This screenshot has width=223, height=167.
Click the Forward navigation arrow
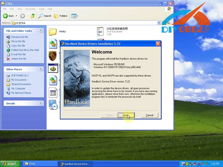click(22, 16)
